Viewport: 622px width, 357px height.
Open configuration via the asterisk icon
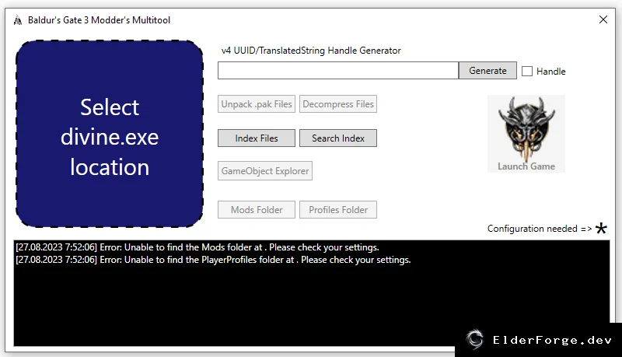601,228
